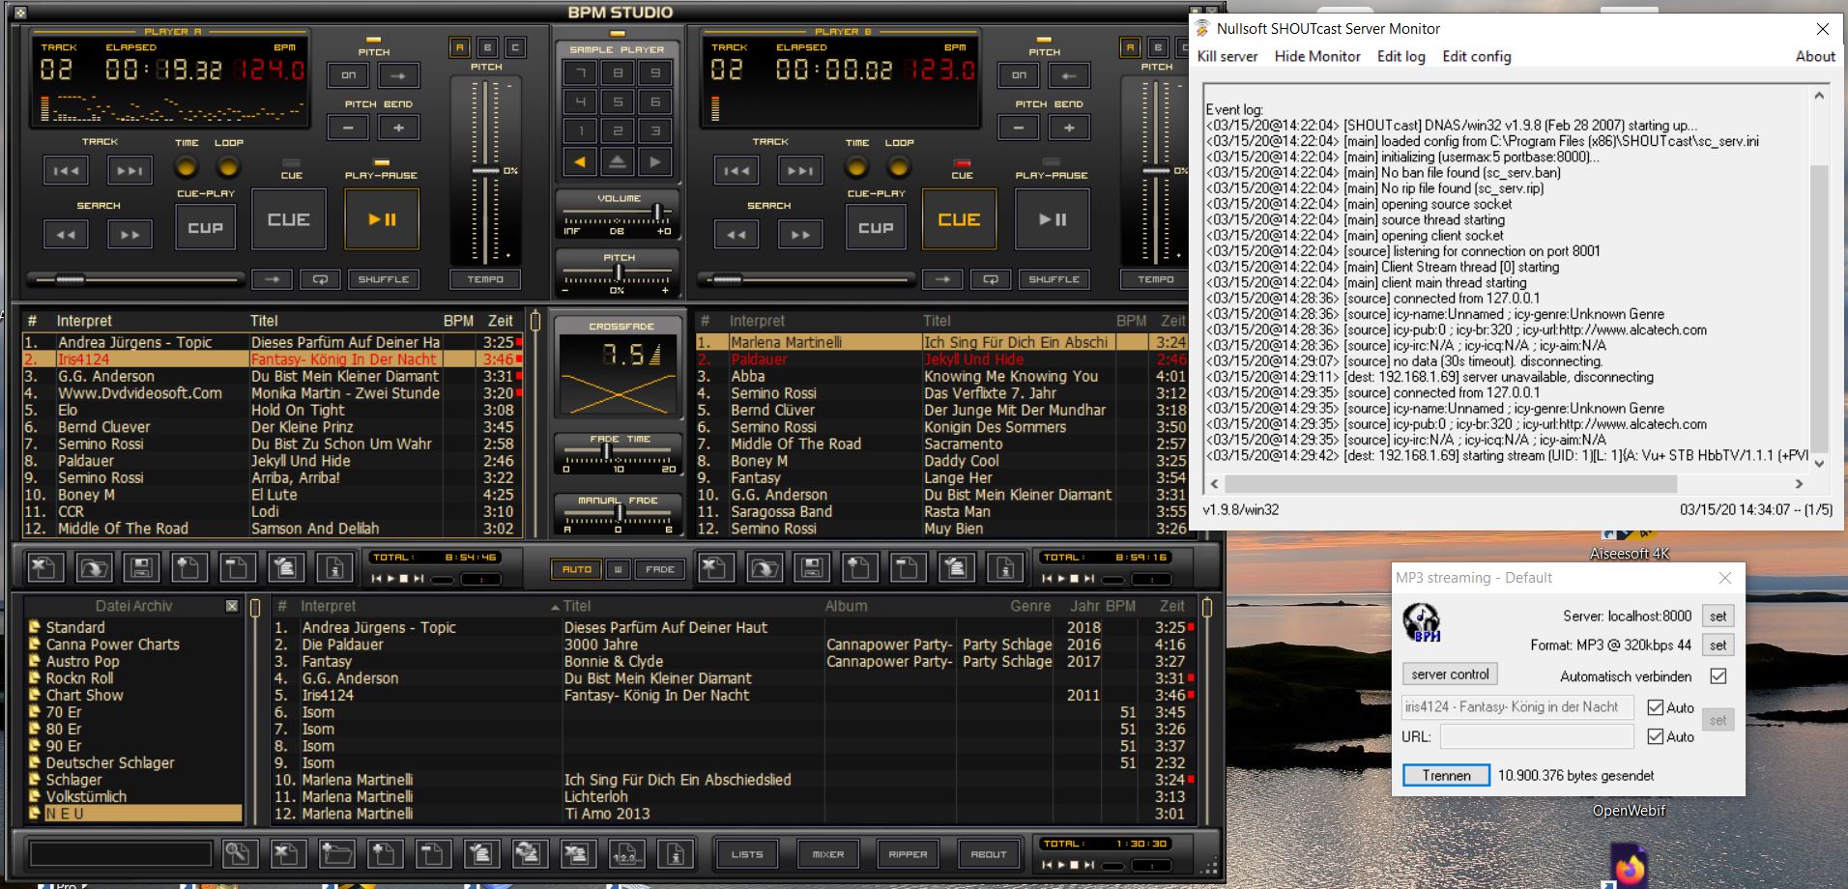Show track info in the Player A toolbar
The image size is (1848, 889).
334,567
